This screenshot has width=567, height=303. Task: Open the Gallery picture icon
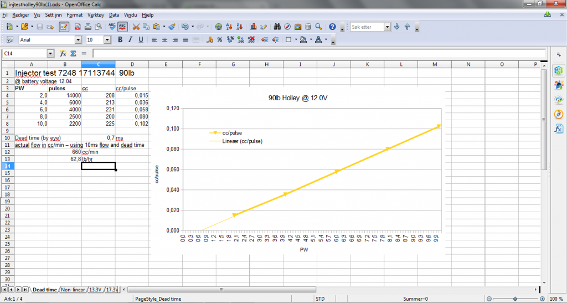[x=298, y=27]
